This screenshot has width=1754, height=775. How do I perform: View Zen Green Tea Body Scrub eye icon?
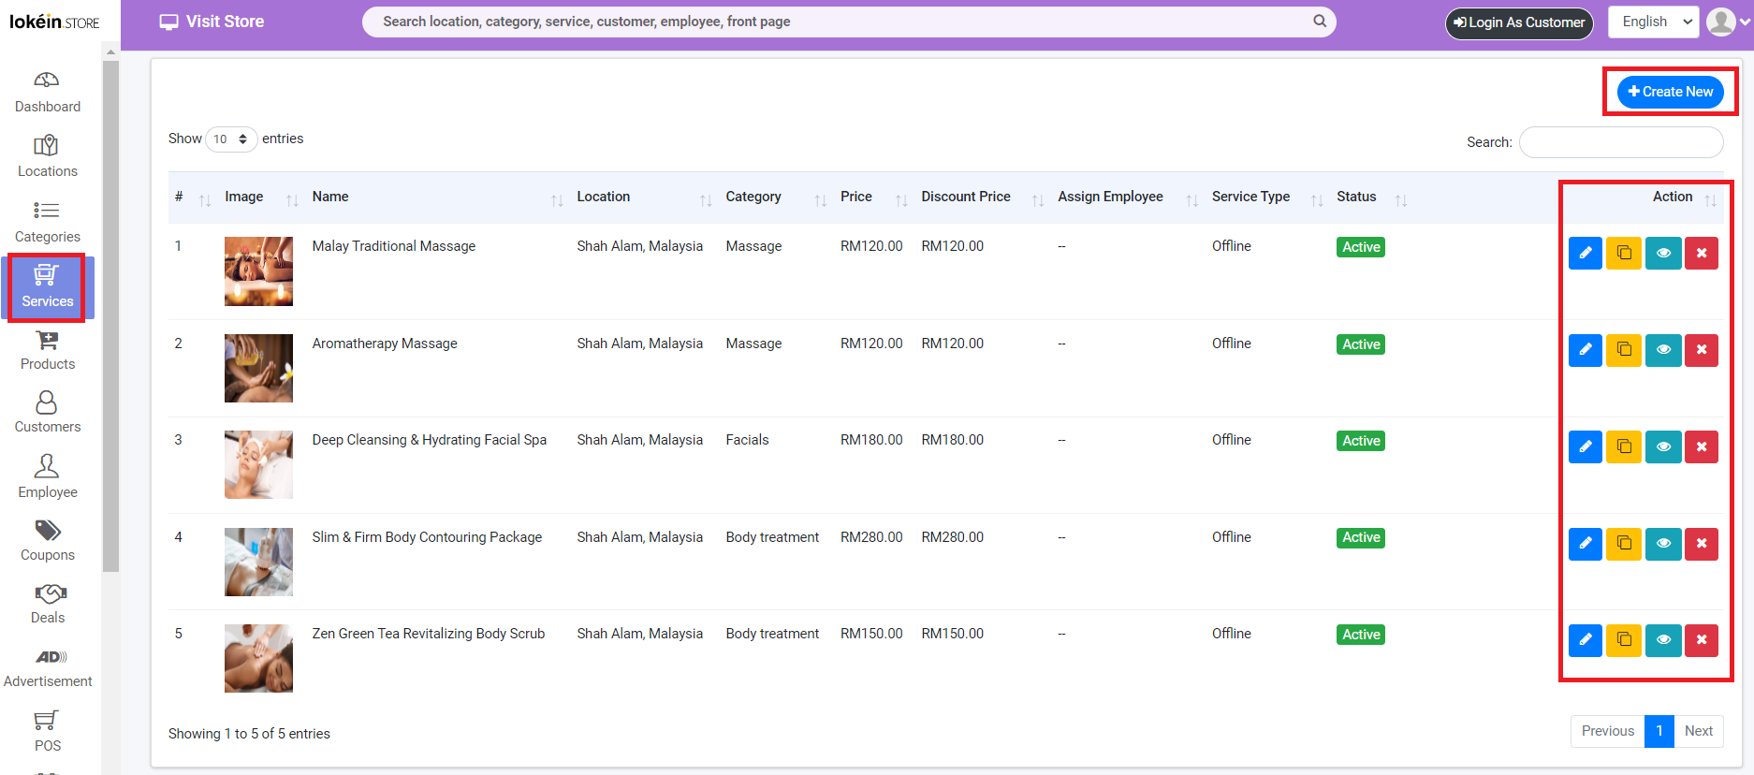pyautogui.click(x=1663, y=640)
